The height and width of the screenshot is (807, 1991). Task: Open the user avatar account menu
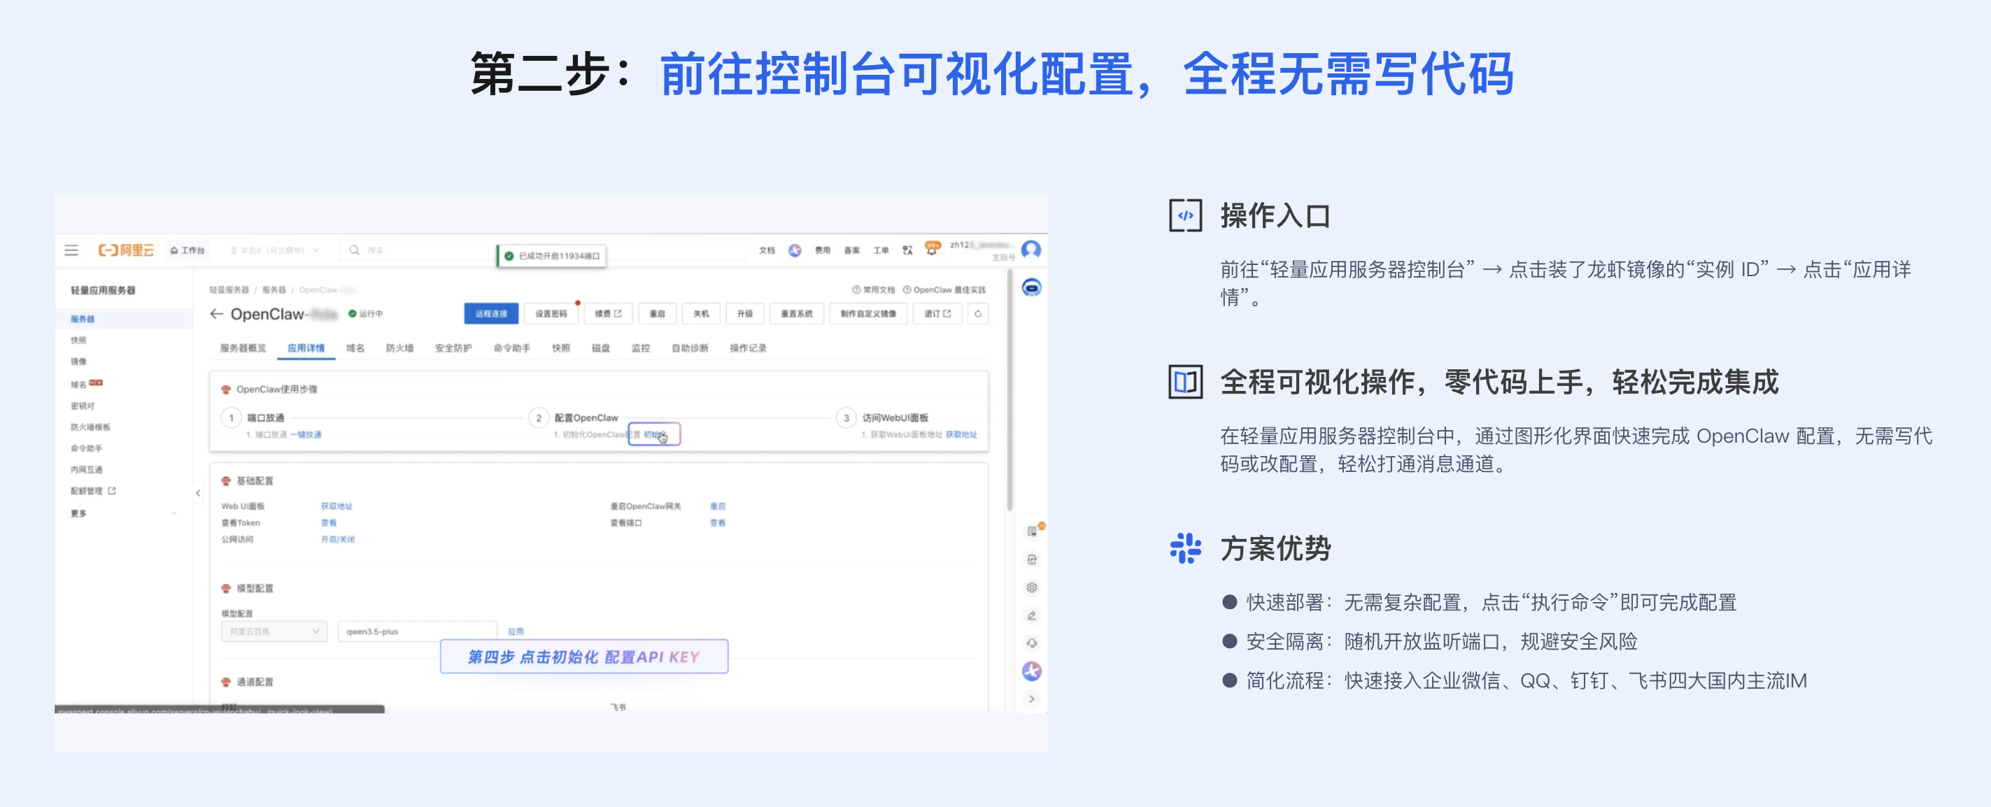(1032, 249)
